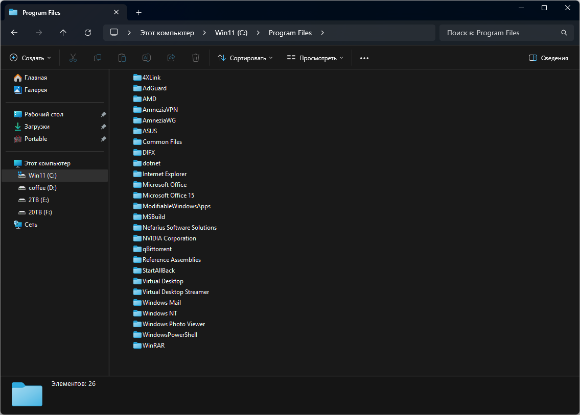Expand chevron after Program Files breadcrumb
The image size is (580, 415).
[322, 33]
